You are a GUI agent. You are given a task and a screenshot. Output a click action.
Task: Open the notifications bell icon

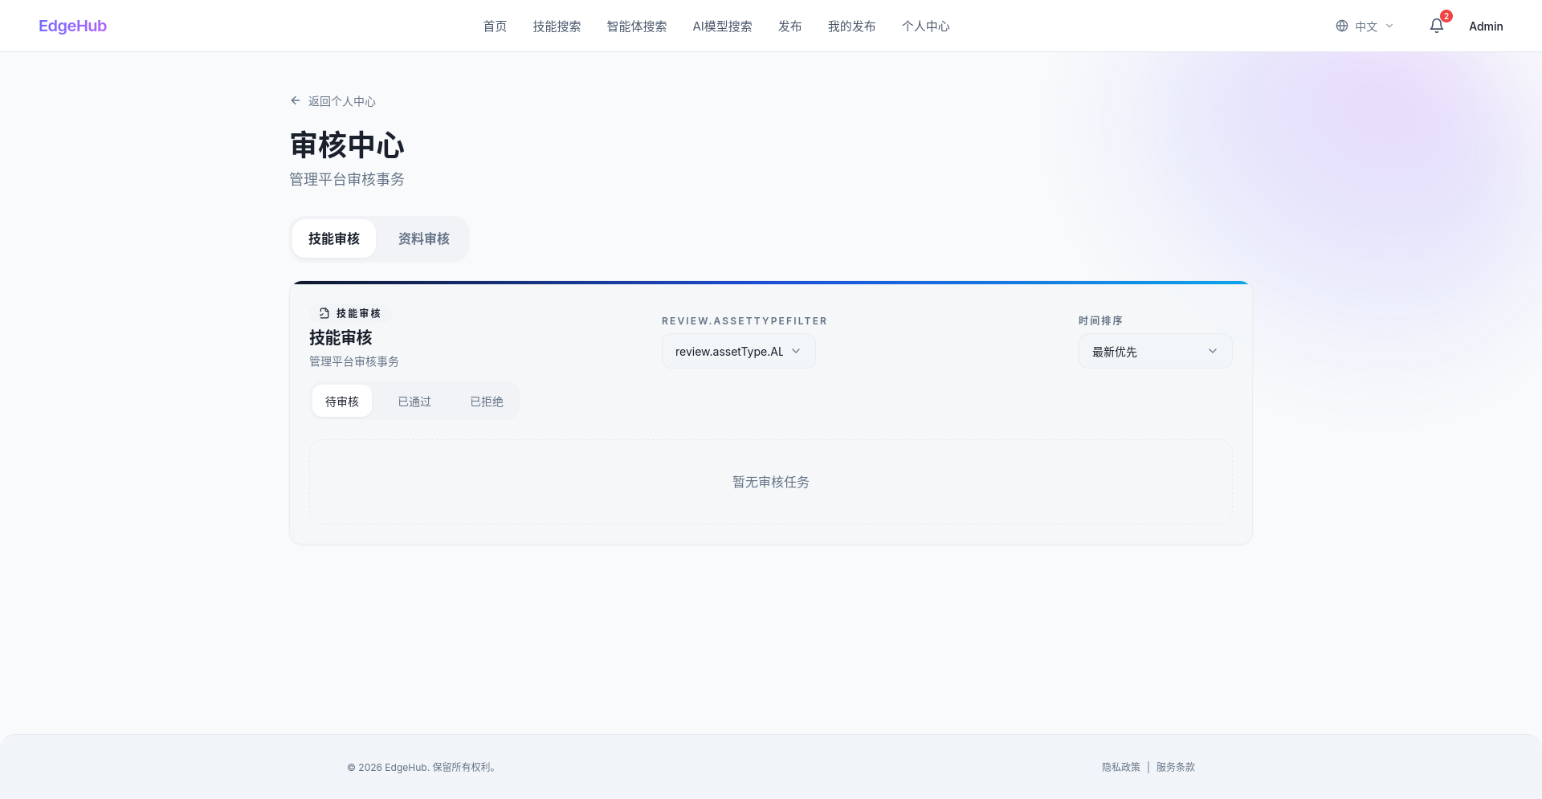point(1437,26)
